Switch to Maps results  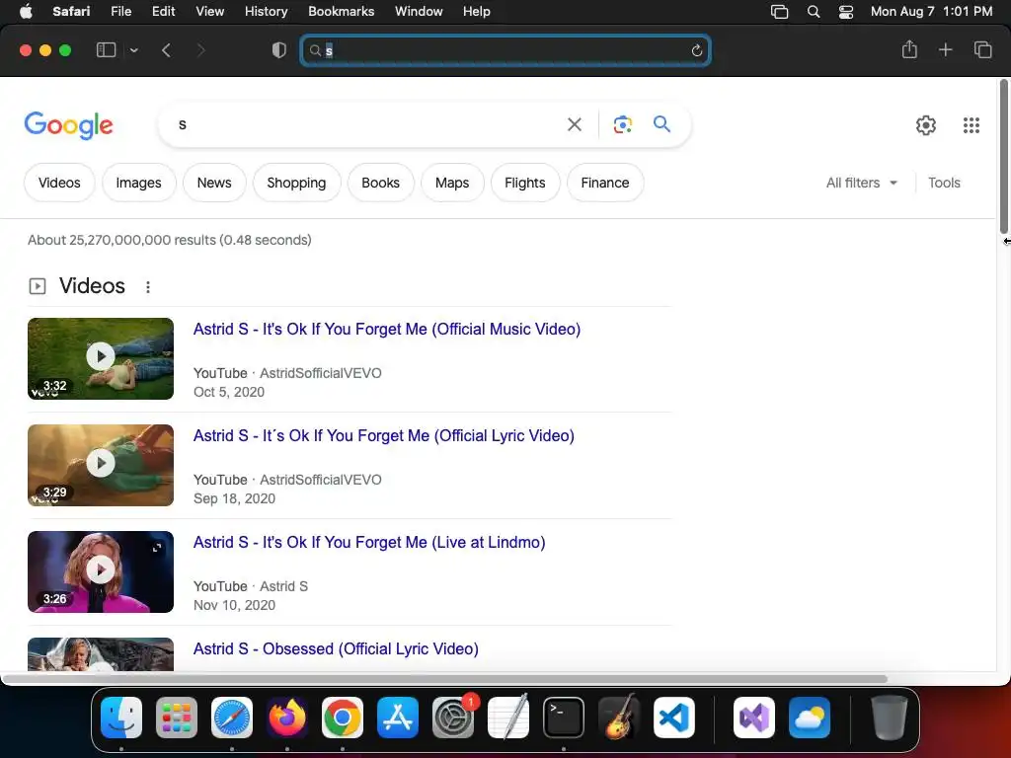pyautogui.click(x=452, y=183)
